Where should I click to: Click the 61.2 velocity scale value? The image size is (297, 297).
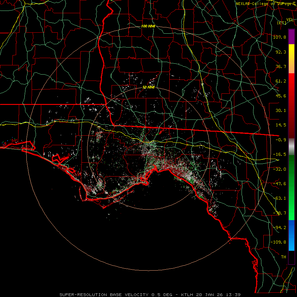[281, 81]
